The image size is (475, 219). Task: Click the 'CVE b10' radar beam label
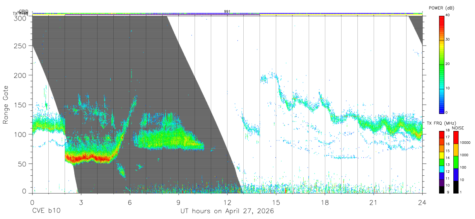(x=46, y=211)
